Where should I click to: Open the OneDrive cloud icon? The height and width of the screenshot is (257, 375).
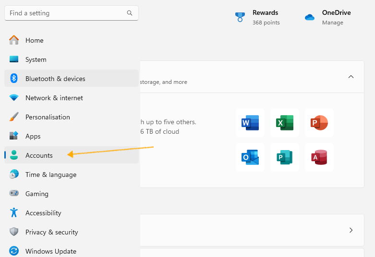coord(310,17)
